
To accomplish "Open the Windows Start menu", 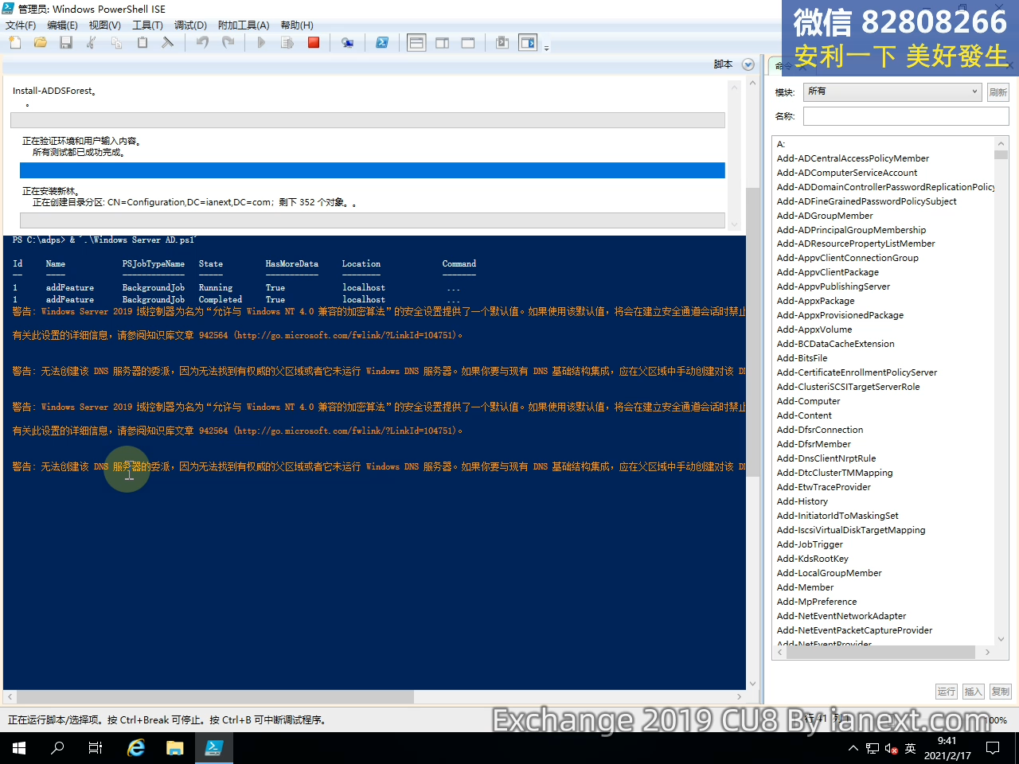I will 19,748.
